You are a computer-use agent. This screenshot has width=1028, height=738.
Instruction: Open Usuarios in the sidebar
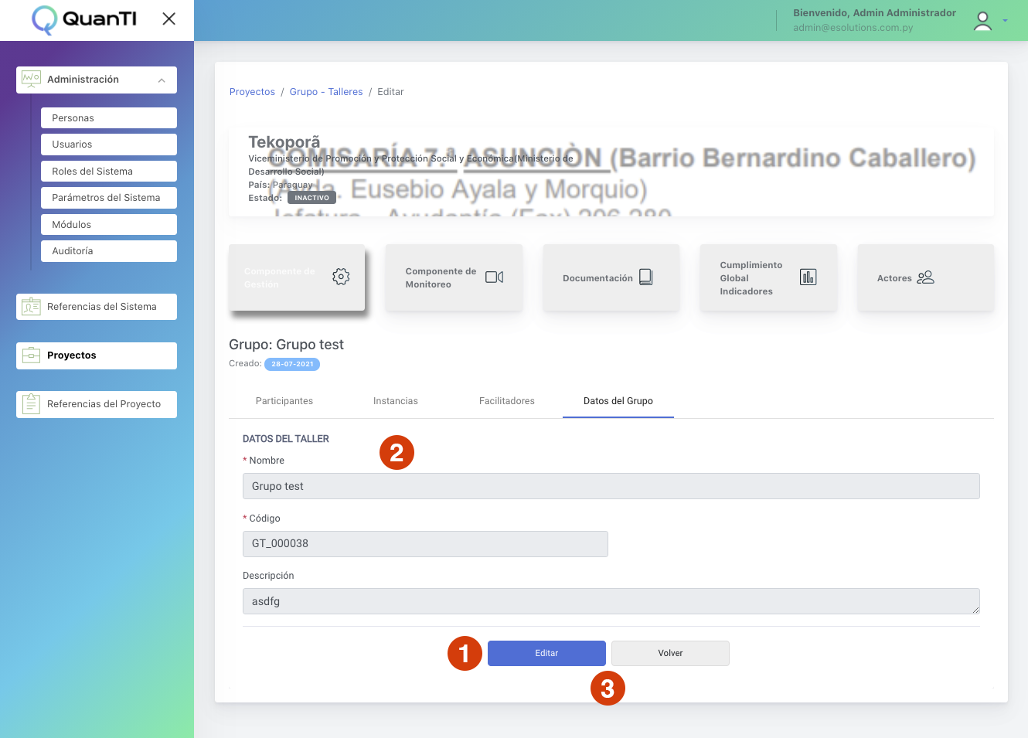coord(109,145)
